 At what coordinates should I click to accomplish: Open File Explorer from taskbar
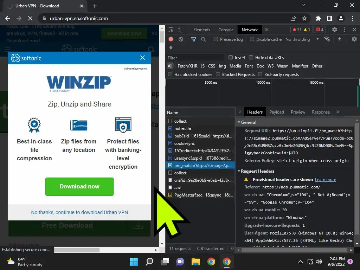pyautogui.click(x=196, y=262)
